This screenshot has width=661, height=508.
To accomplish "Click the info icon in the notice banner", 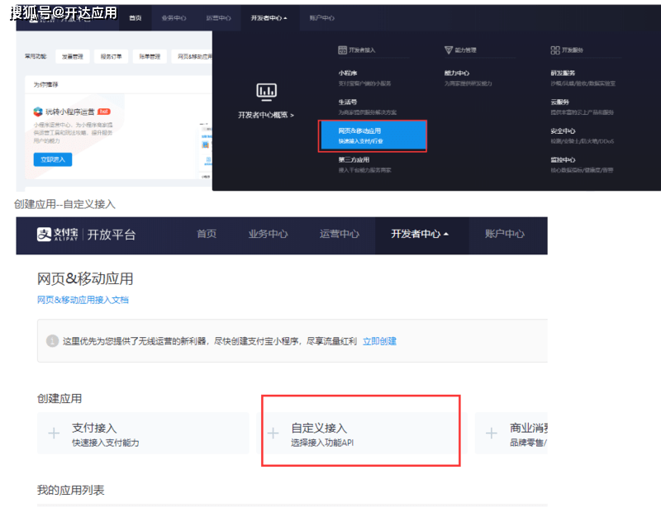I will (x=52, y=340).
